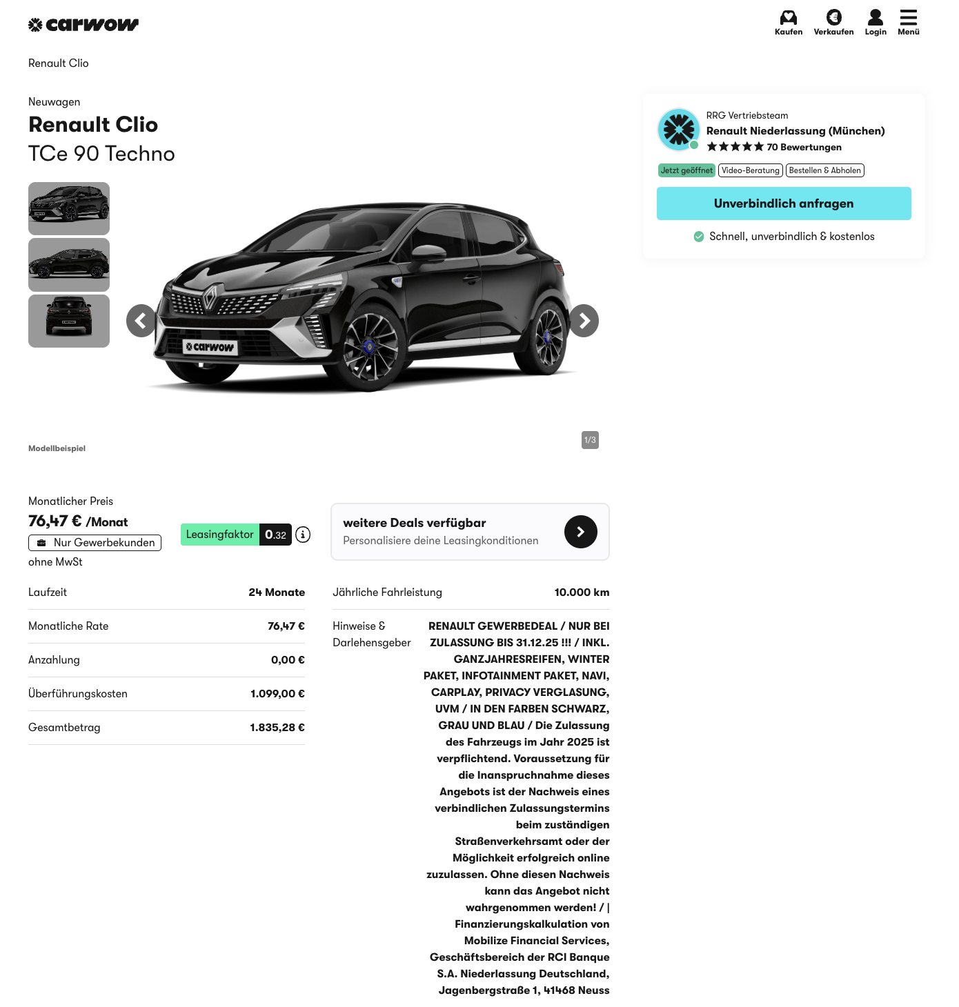Click the dealer avatar logo

point(679,129)
